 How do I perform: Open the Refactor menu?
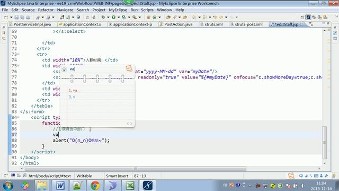click(46, 10)
